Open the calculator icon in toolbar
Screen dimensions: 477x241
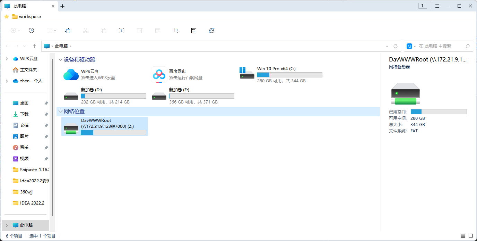click(x=194, y=31)
